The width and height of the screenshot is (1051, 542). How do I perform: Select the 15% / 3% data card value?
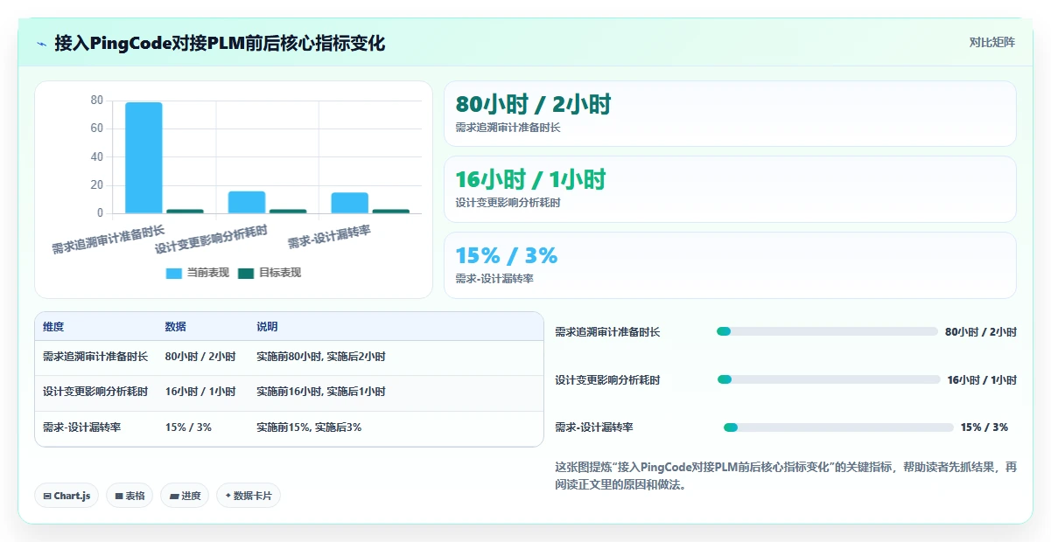[x=506, y=255]
